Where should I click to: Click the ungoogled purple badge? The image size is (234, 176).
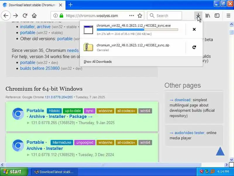tap(85, 143)
